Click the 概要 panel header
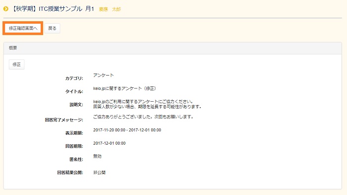This screenshot has height=195, width=347. pos(173,48)
